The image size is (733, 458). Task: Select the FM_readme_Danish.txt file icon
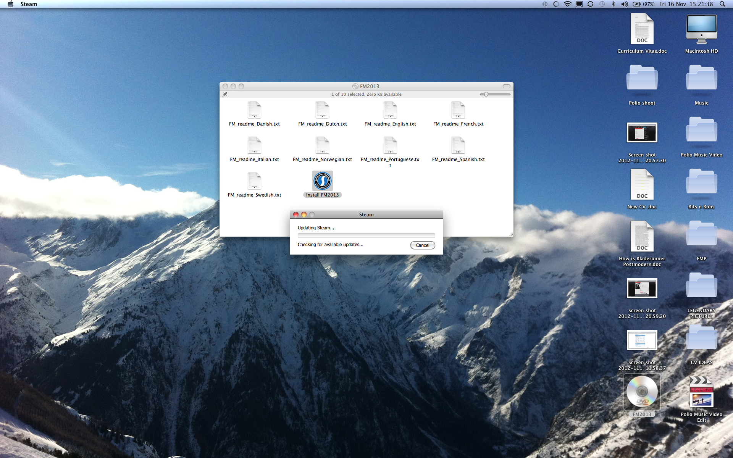254,110
